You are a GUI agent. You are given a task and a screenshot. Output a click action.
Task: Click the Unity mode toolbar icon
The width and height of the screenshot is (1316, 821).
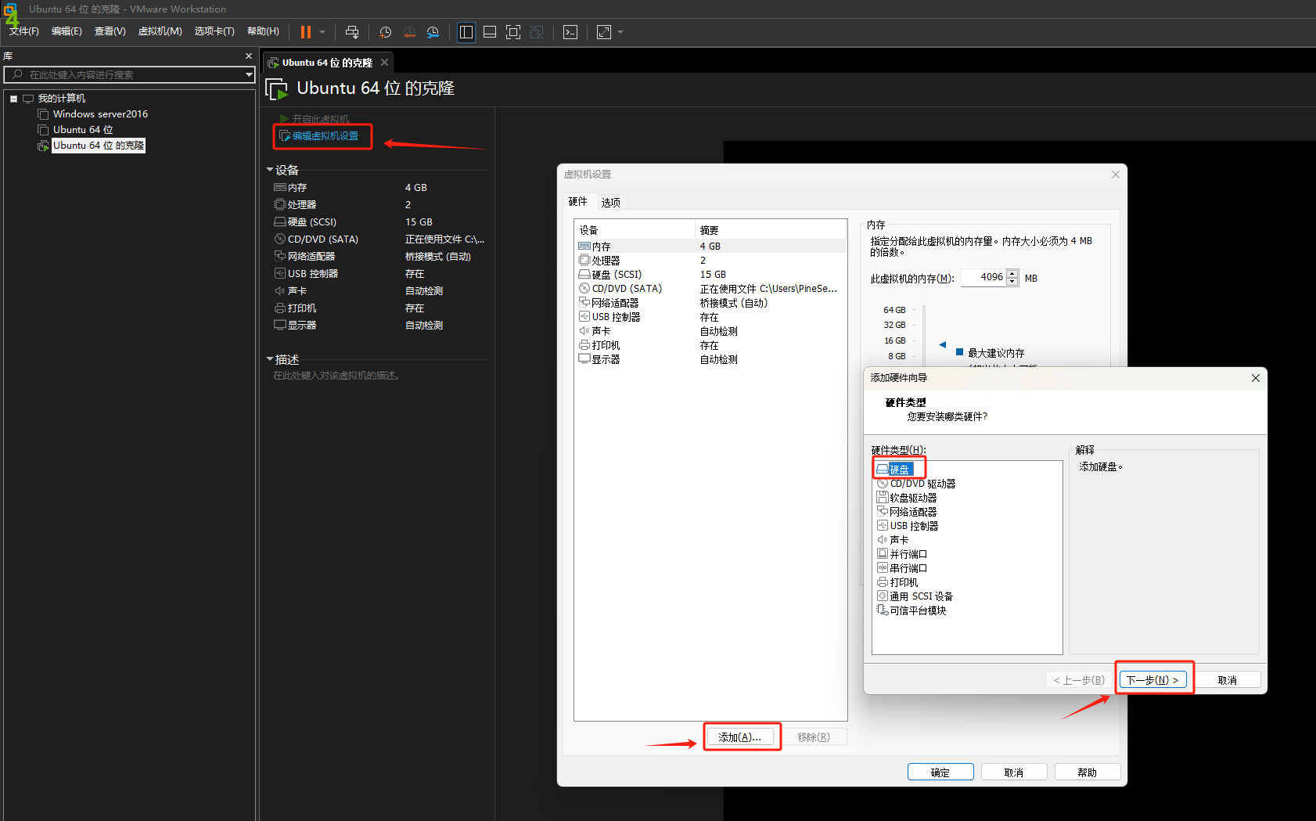pos(537,32)
